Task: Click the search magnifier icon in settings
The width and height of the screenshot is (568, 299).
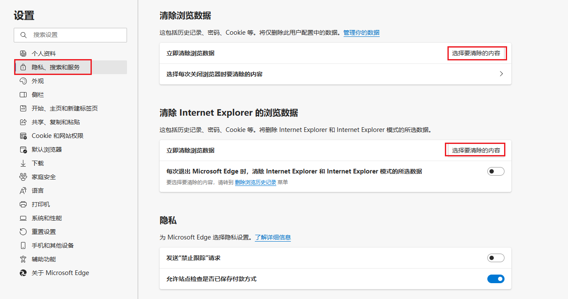Action: click(x=24, y=35)
